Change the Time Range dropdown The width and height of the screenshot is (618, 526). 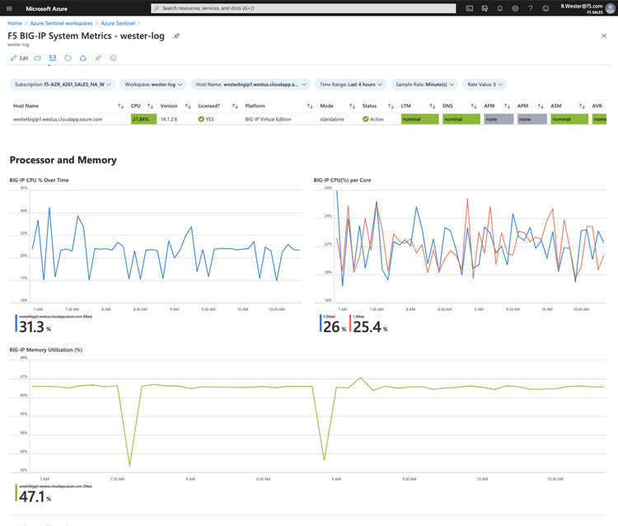tap(350, 84)
